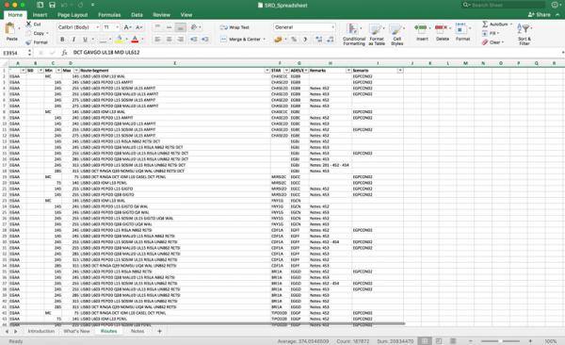Click Merge & Center

click(243, 39)
